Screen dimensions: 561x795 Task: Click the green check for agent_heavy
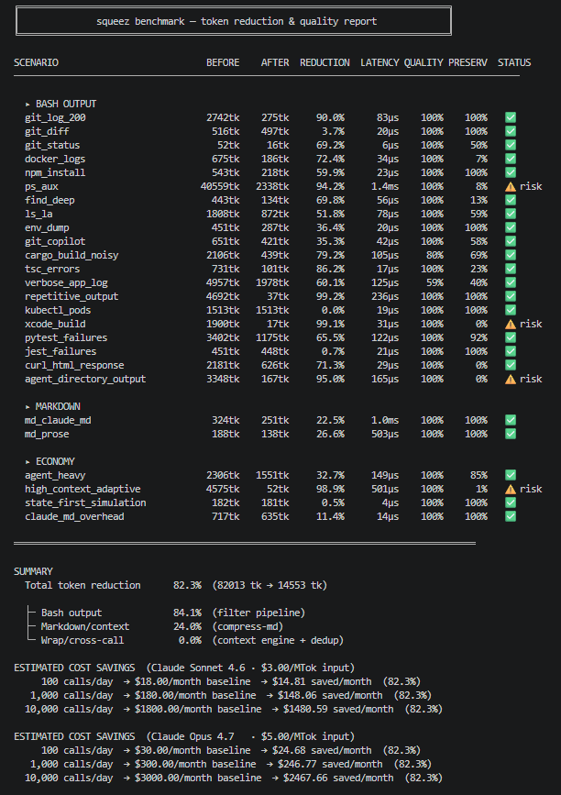click(x=511, y=475)
